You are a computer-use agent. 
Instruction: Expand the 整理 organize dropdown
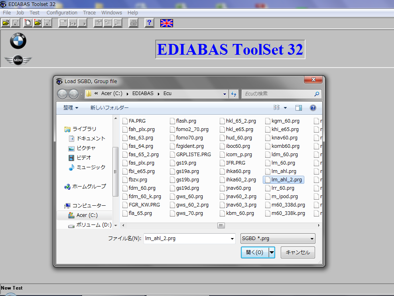(x=71, y=108)
